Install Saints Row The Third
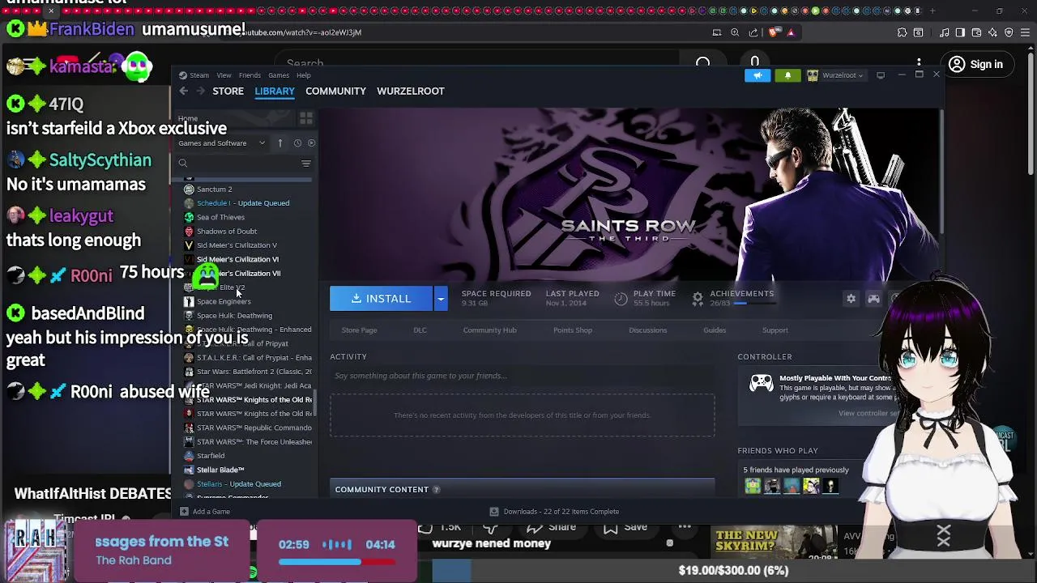 (382, 299)
